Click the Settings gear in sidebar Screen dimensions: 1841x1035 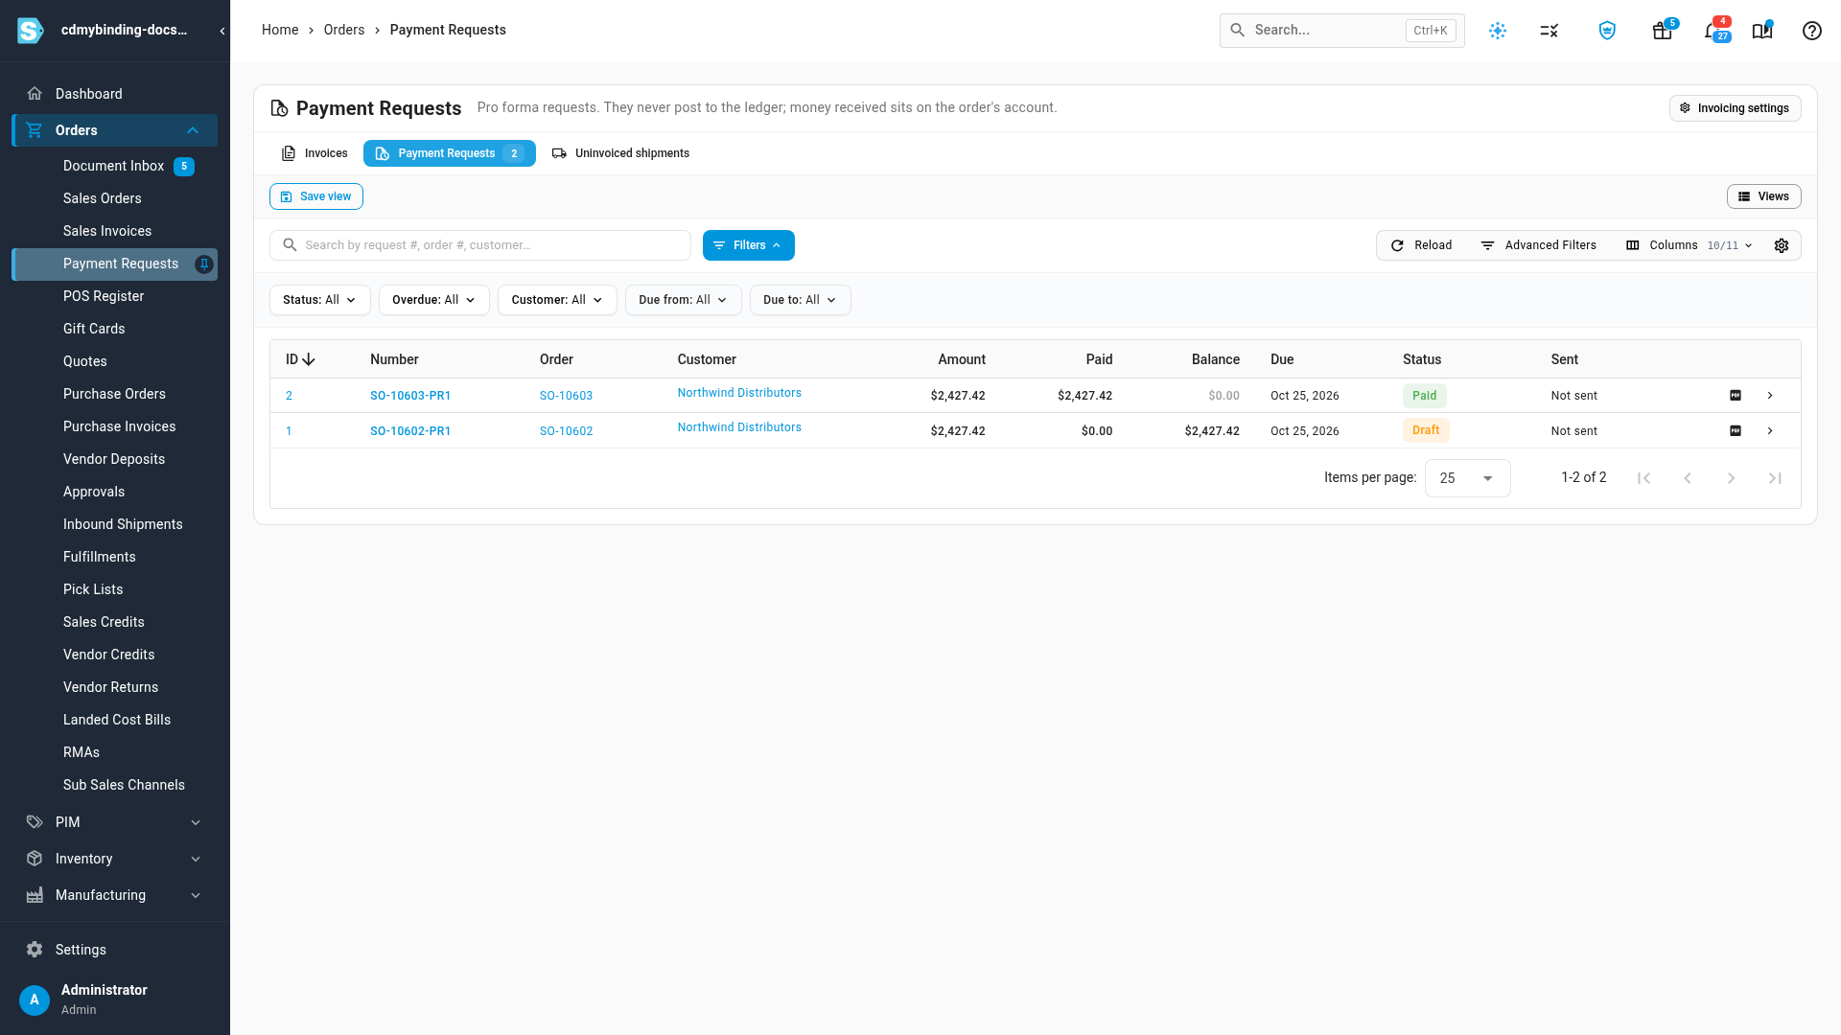tap(35, 950)
